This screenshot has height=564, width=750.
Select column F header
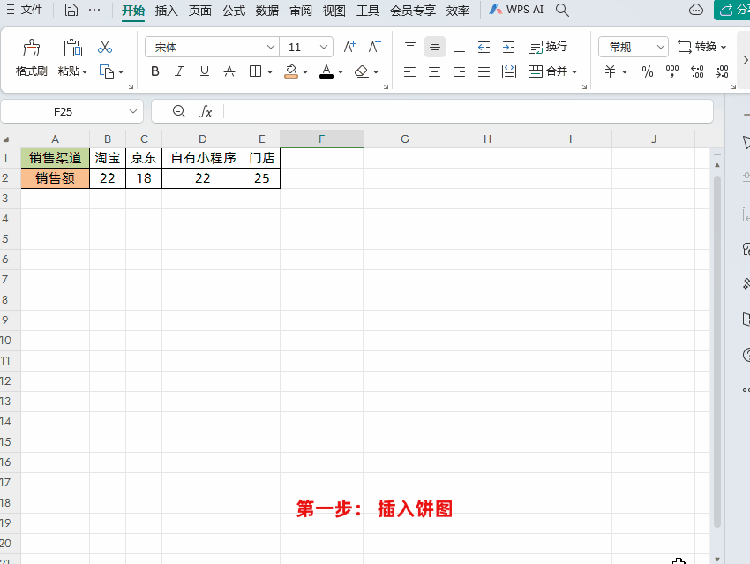pos(321,139)
